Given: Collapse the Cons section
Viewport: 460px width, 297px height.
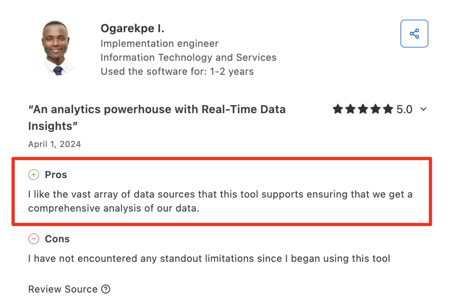Looking at the screenshot, I should pyautogui.click(x=57, y=239).
